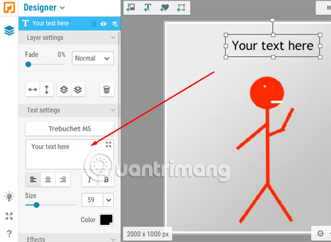This screenshot has width=331, height=242.
Task: Toggle lock on Your text here layer
Action: tap(94, 24)
